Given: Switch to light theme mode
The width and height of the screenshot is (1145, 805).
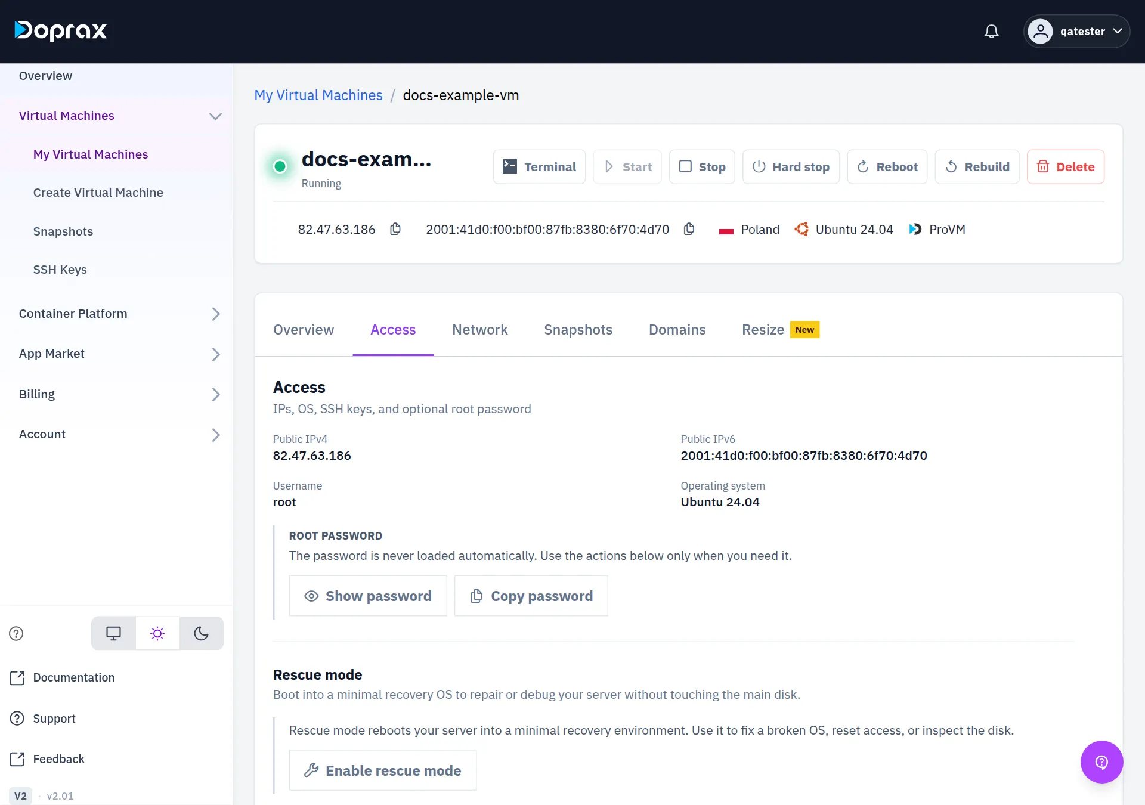Looking at the screenshot, I should (157, 633).
